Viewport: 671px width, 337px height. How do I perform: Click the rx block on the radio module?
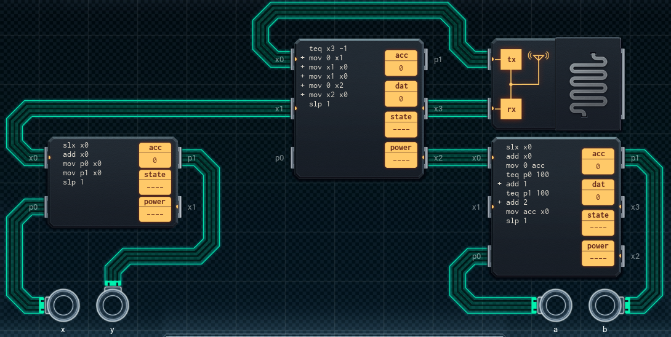[x=510, y=109]
